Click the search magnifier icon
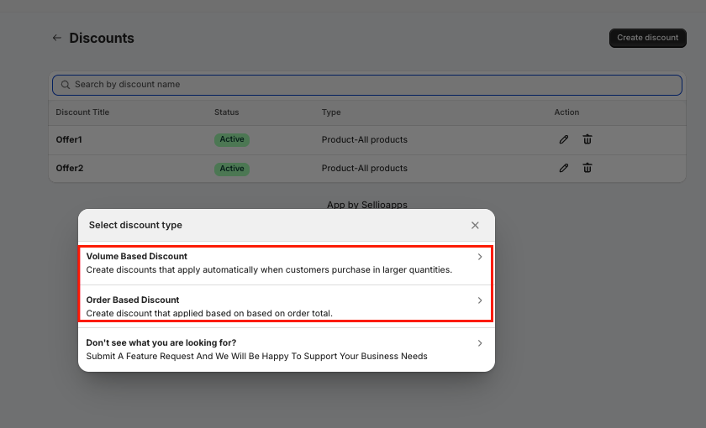 coord(65,85)
